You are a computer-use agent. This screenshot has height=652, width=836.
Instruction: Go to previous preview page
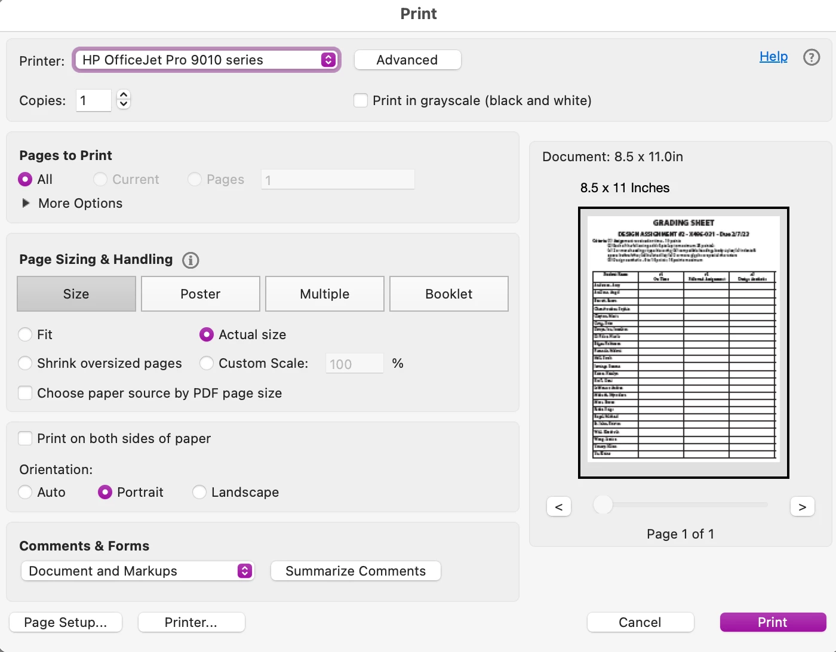(559, 506)
